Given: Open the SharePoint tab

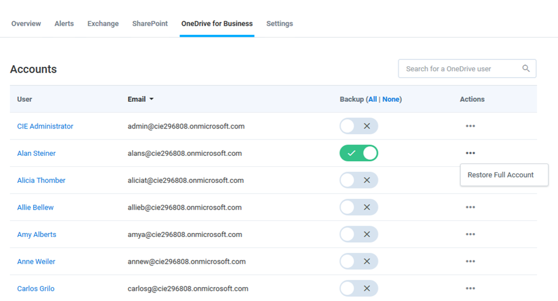Looking at the screenshot, I should (150, 23).
